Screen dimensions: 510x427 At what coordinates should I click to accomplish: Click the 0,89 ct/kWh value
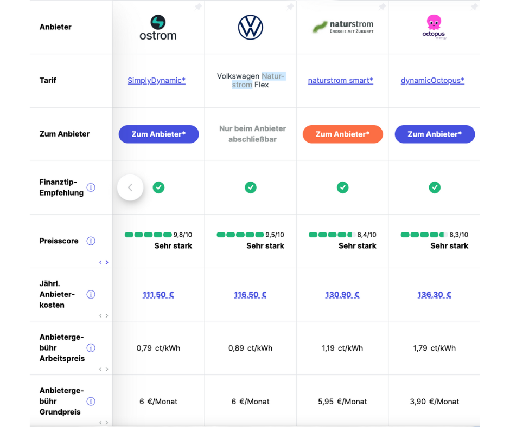coord(251,348)
